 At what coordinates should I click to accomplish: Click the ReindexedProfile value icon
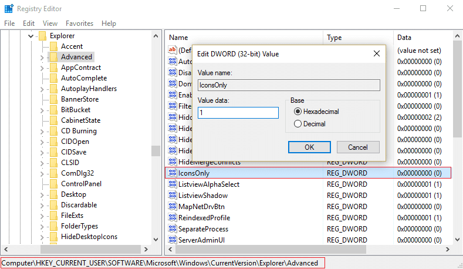(x=173, y=218)
